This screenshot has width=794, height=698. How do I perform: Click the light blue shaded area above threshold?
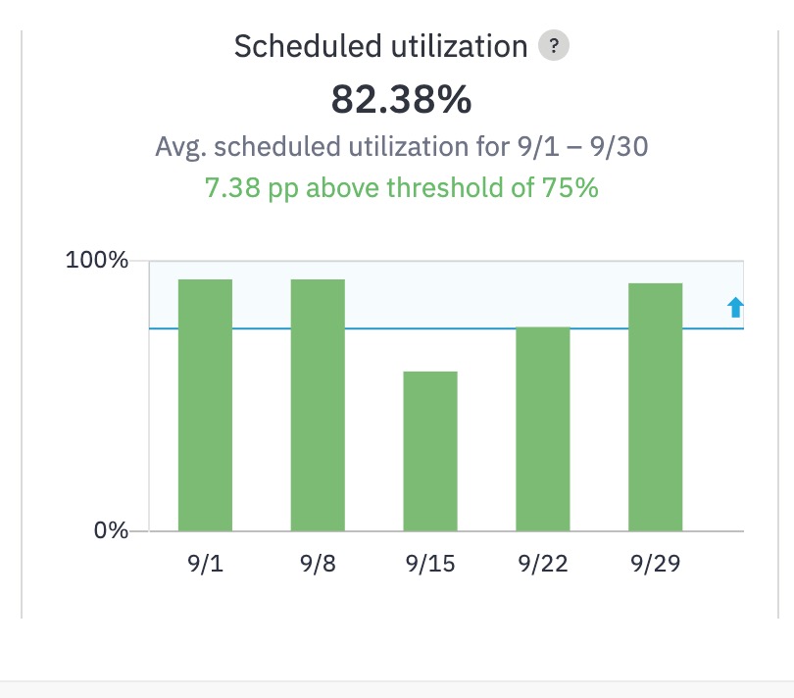pyautogui.click(x=446, y=294)
